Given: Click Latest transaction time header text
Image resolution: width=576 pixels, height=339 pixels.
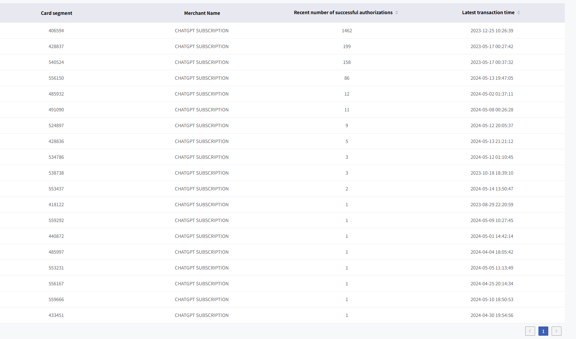Looking at the screenshot, I should click(x=488, y=13).
